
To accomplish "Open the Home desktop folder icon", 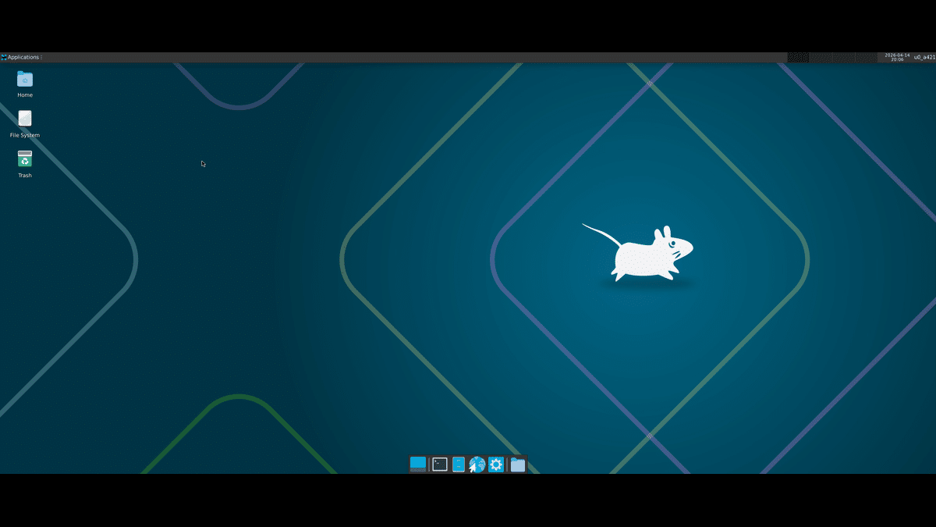I will tap(25, 80).
